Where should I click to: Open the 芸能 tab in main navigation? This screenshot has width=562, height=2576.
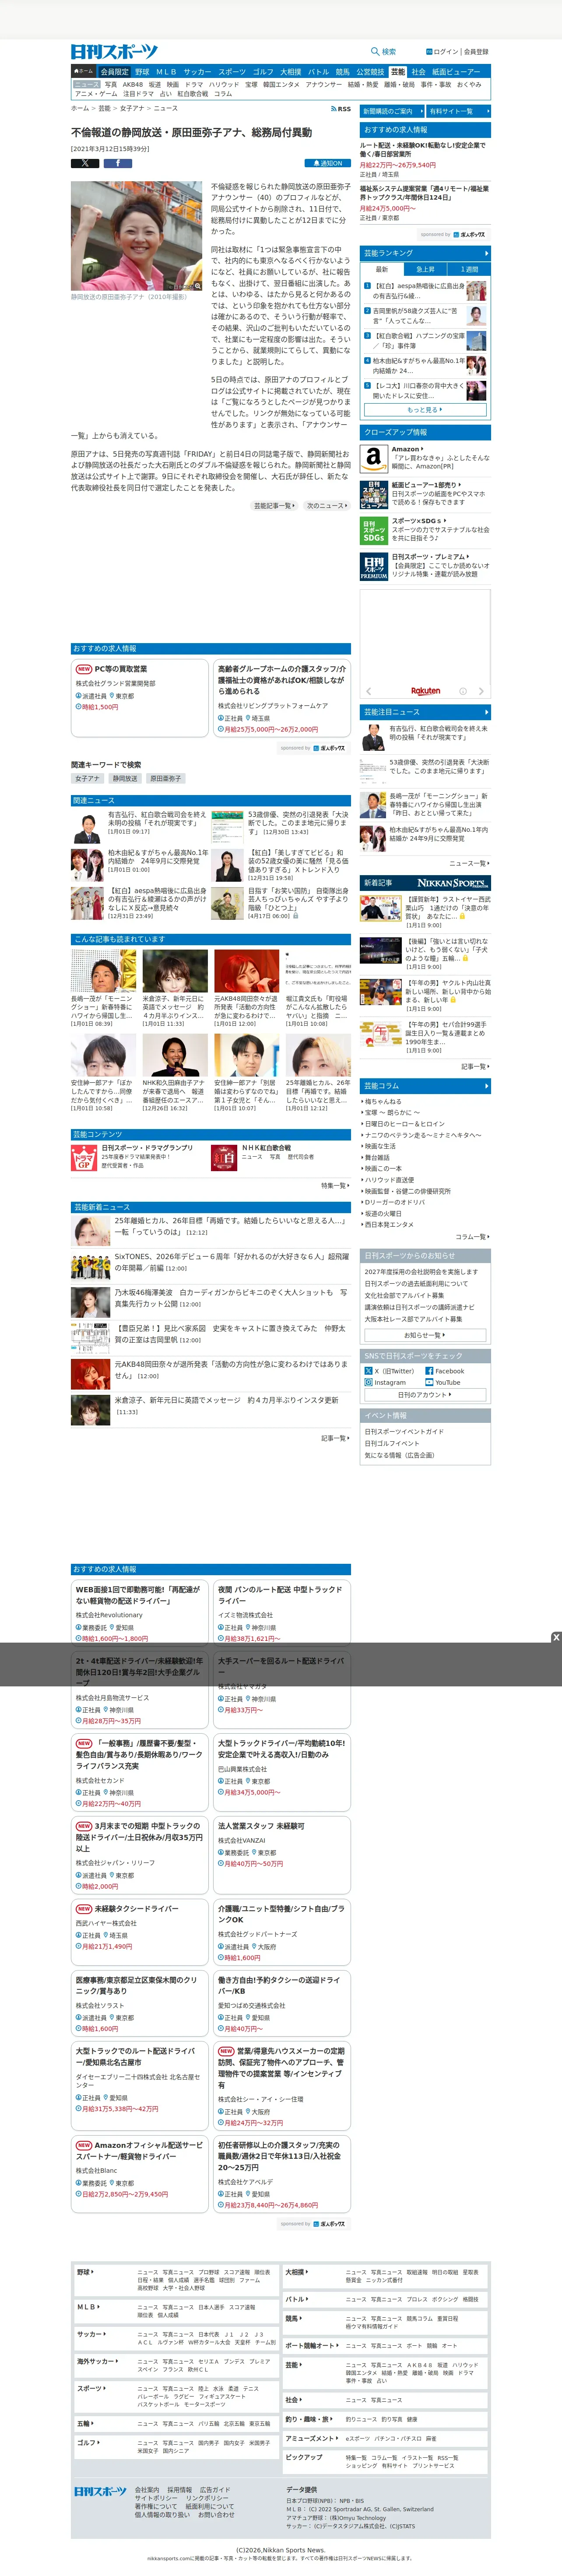tap(398, 72)
